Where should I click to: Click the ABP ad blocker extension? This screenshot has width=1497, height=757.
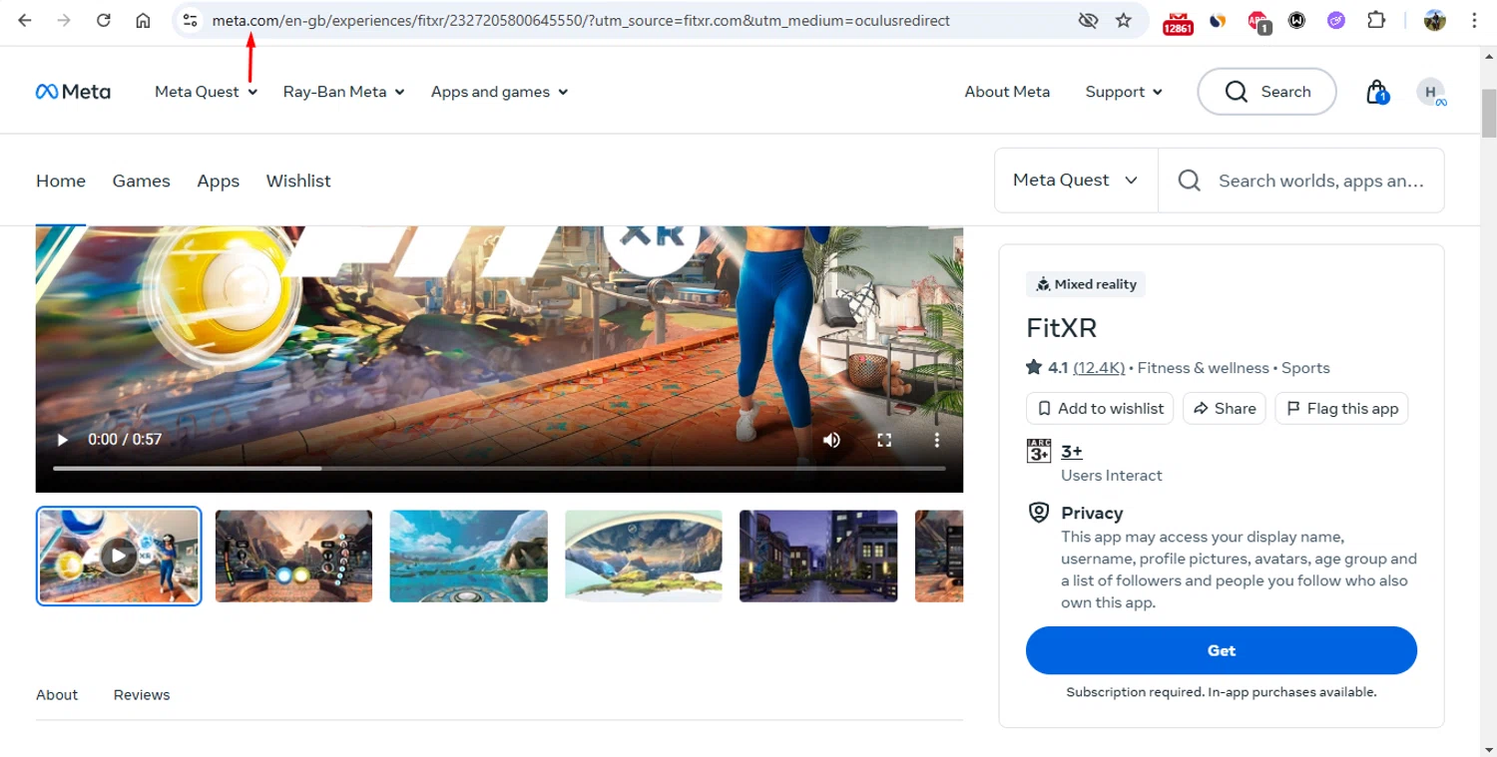point(1257,21)
